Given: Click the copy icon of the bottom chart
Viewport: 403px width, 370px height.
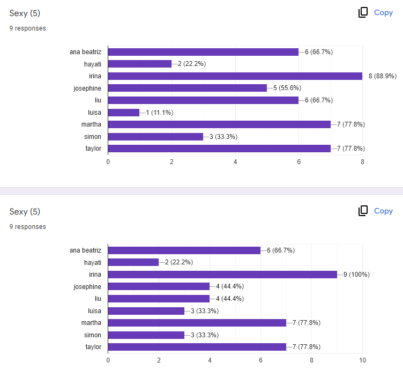Looking at the screenshot, I should tap(363, 211).
